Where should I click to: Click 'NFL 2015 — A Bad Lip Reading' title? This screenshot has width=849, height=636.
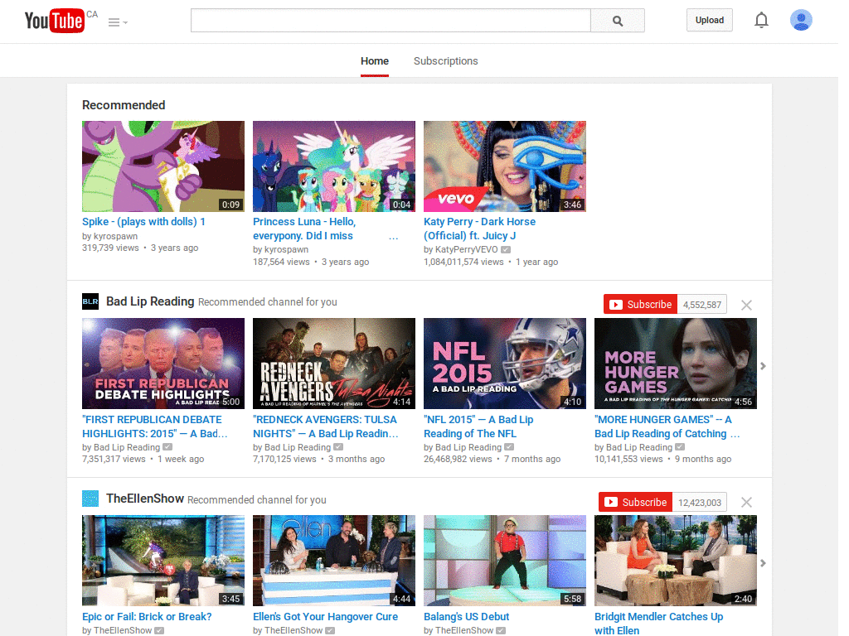478,426
